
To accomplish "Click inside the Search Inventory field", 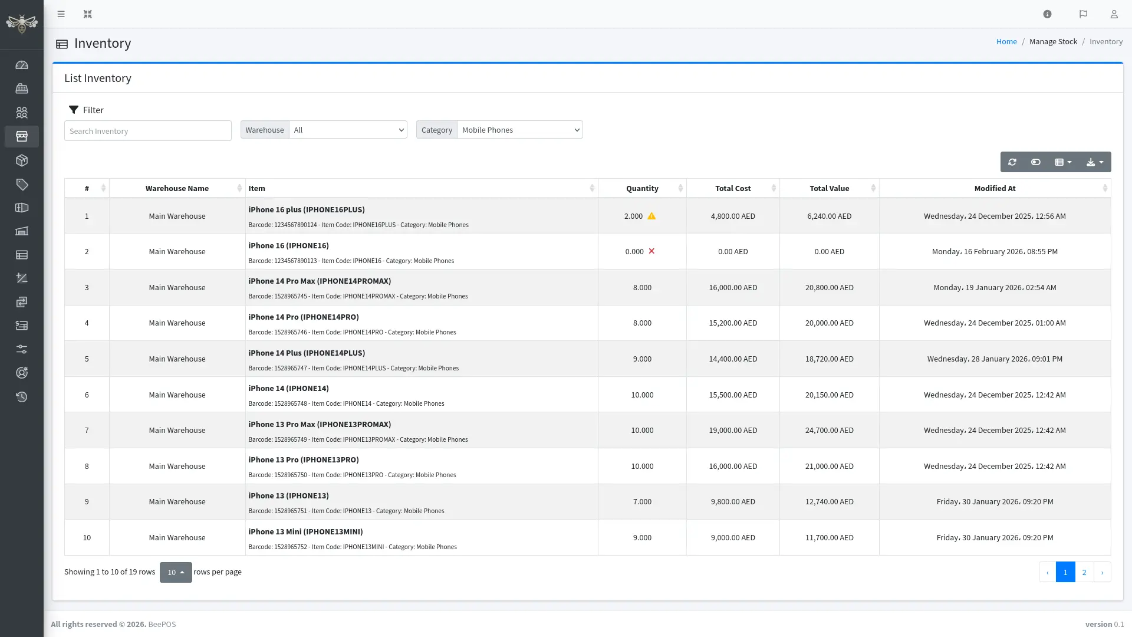I will click(x=147, y=130).
